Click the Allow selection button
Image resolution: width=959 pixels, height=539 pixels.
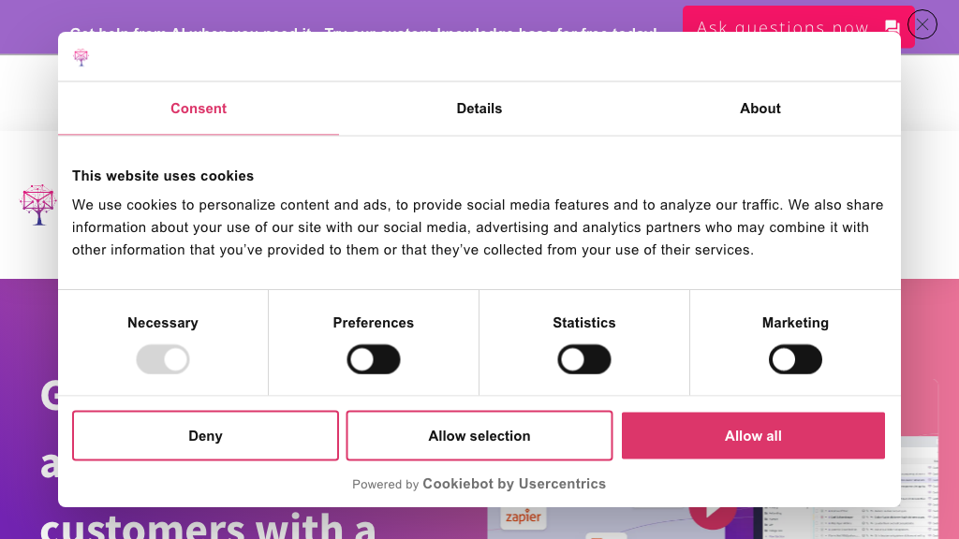click(479, 435)
